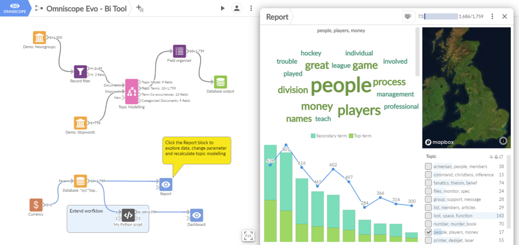519x245 pixels.
Task: Open the user account icon
Action: [237, 8]
